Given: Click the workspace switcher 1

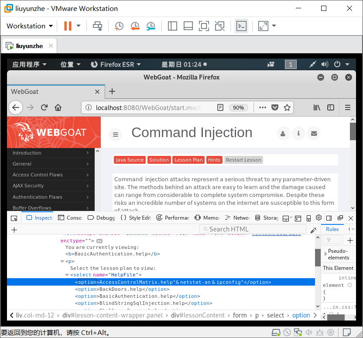Looking at the screenshot, I should (291, 64).
